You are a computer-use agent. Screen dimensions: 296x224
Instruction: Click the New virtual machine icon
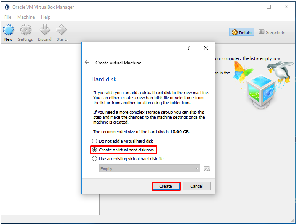point(8,31)
